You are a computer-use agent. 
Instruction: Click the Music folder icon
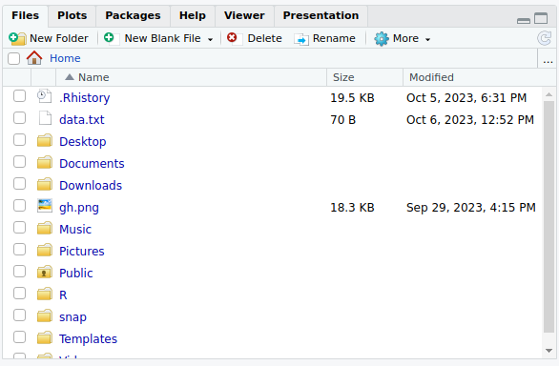(x=45, y=229)
